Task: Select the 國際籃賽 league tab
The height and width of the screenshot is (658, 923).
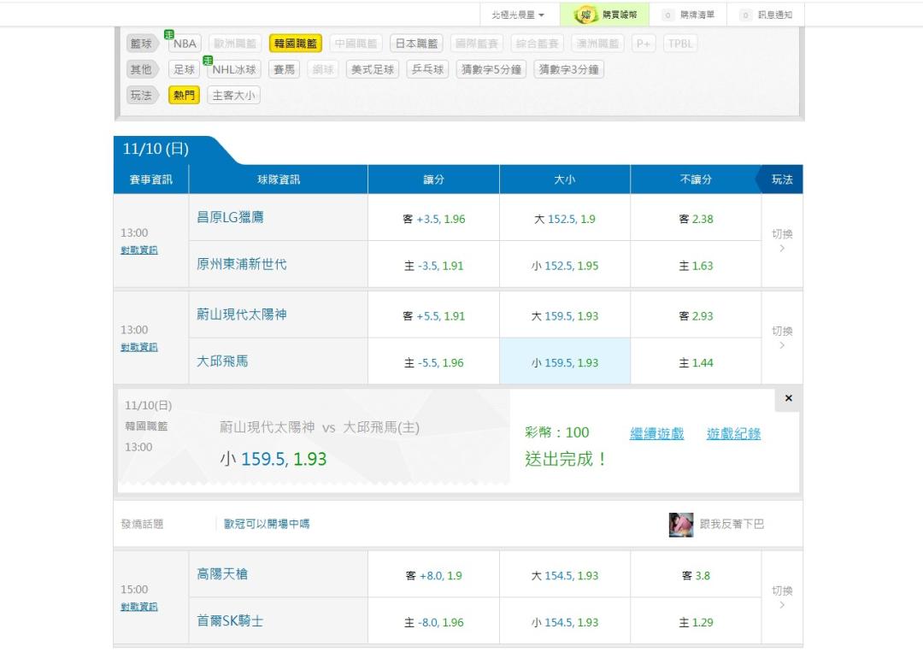Action: (477, 44)
